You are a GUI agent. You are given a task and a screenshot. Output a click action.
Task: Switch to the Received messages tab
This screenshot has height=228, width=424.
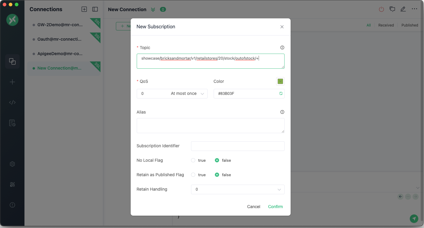tap(386, 25)
